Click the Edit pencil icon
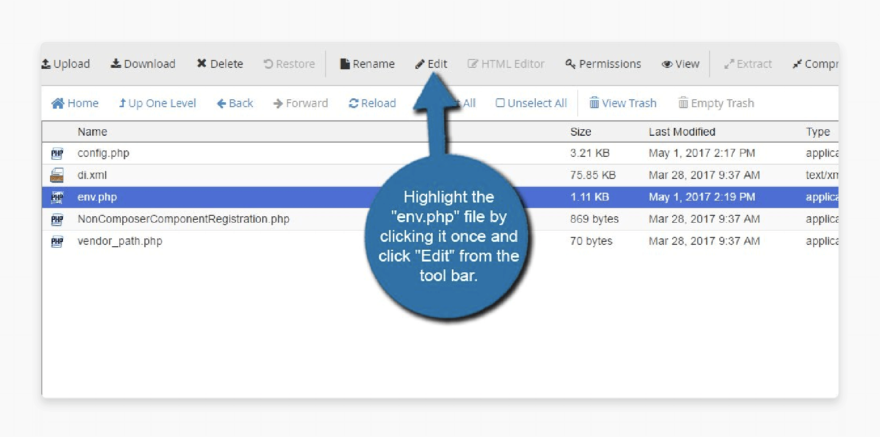This screenshot has height=437, width=880. (x=420, y=64)
